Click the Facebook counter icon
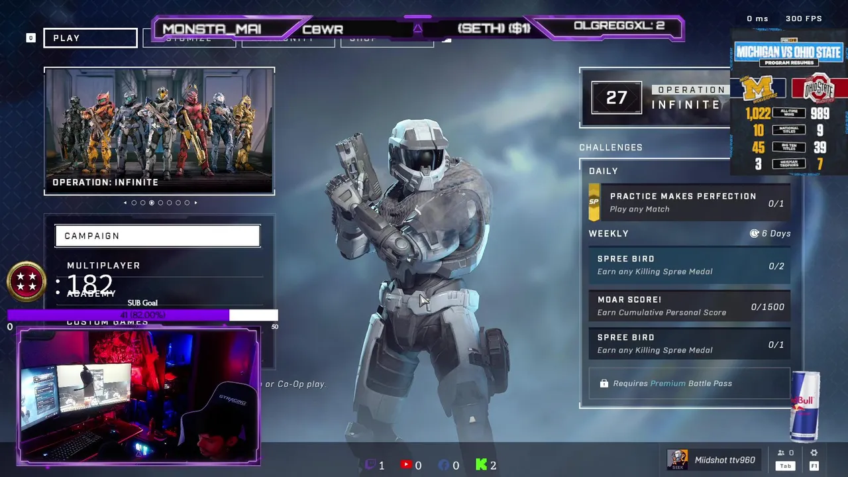 click(444, 465)
